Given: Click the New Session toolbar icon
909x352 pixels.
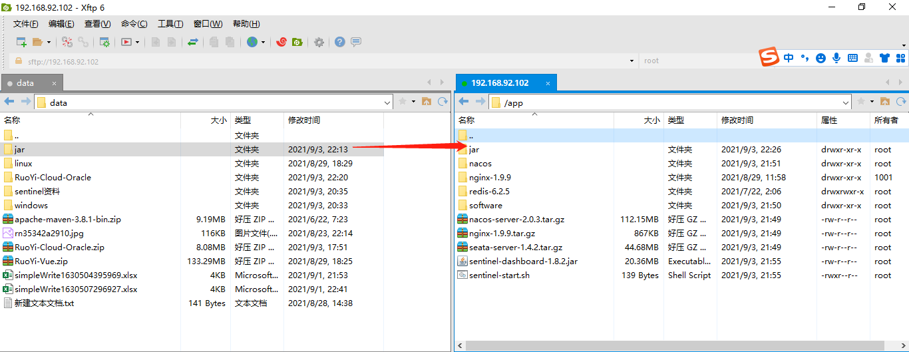Looking at the screenshot, I should click(x=21, y=42).
